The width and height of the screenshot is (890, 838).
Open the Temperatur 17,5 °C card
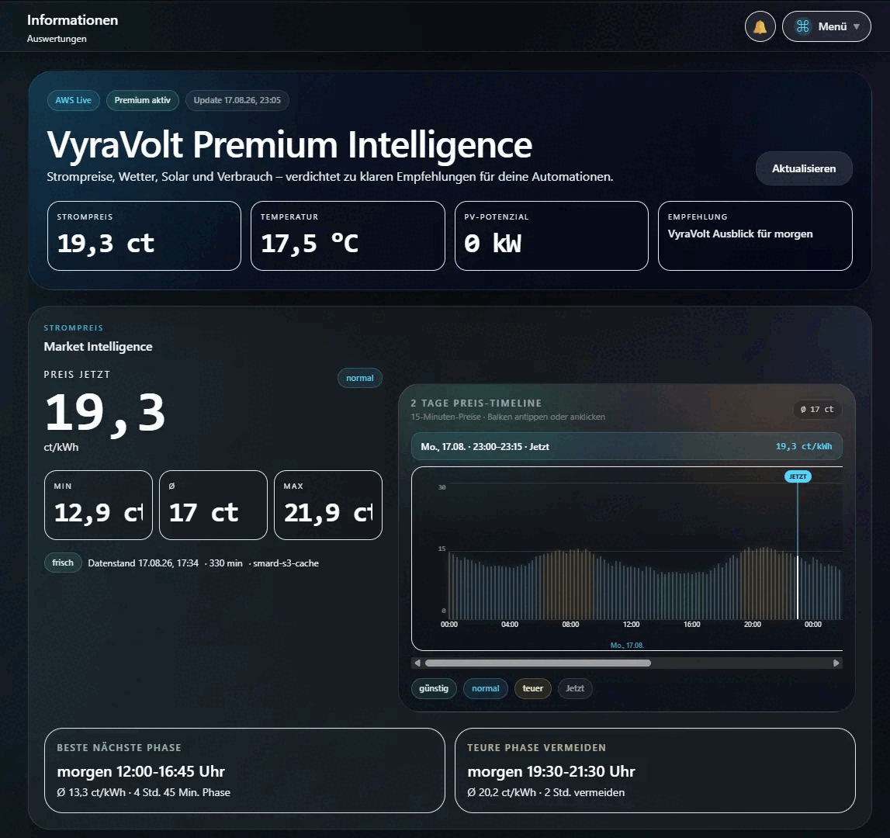(348, 236)
